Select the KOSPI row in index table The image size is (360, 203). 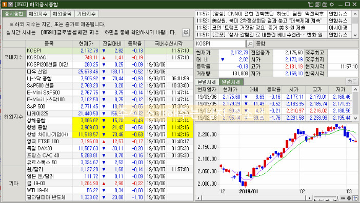point(109,51)
